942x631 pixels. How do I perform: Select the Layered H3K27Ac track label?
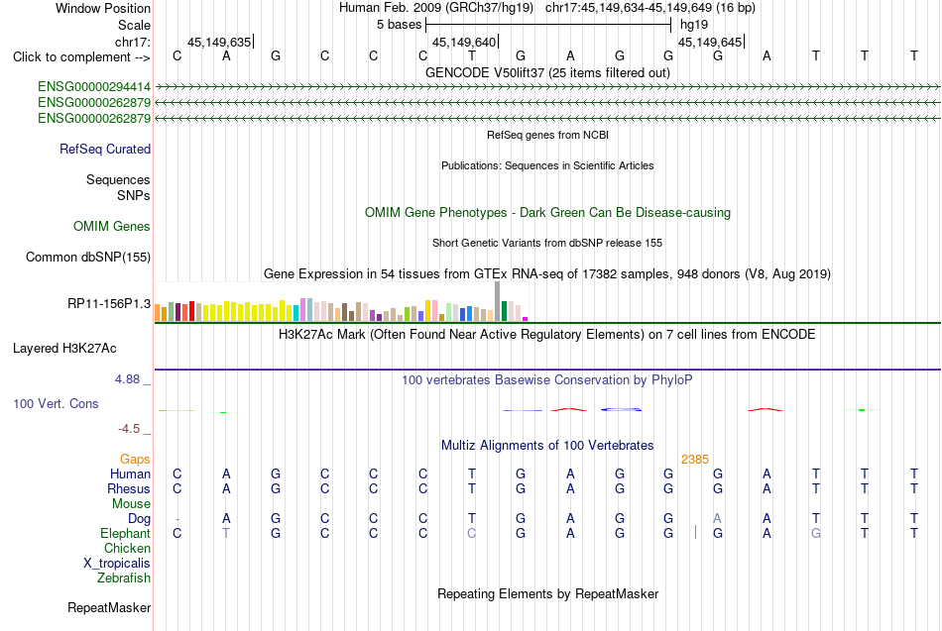(64, 349)
